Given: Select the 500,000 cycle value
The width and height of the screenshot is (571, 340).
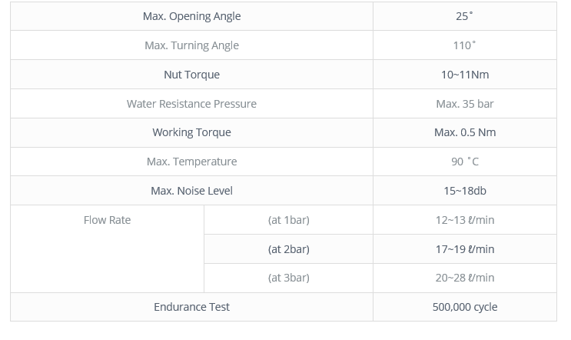Looking at the screenshot, I should click(465, 307).
